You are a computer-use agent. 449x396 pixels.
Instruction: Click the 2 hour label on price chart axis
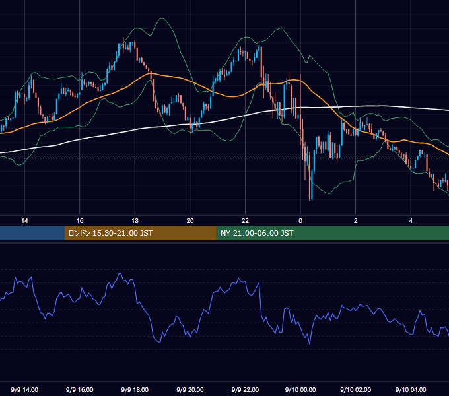(356, 221)
